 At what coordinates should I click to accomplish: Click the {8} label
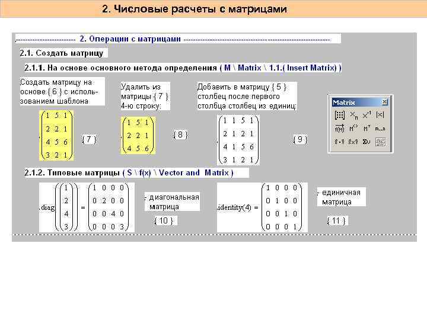point(180,135)
